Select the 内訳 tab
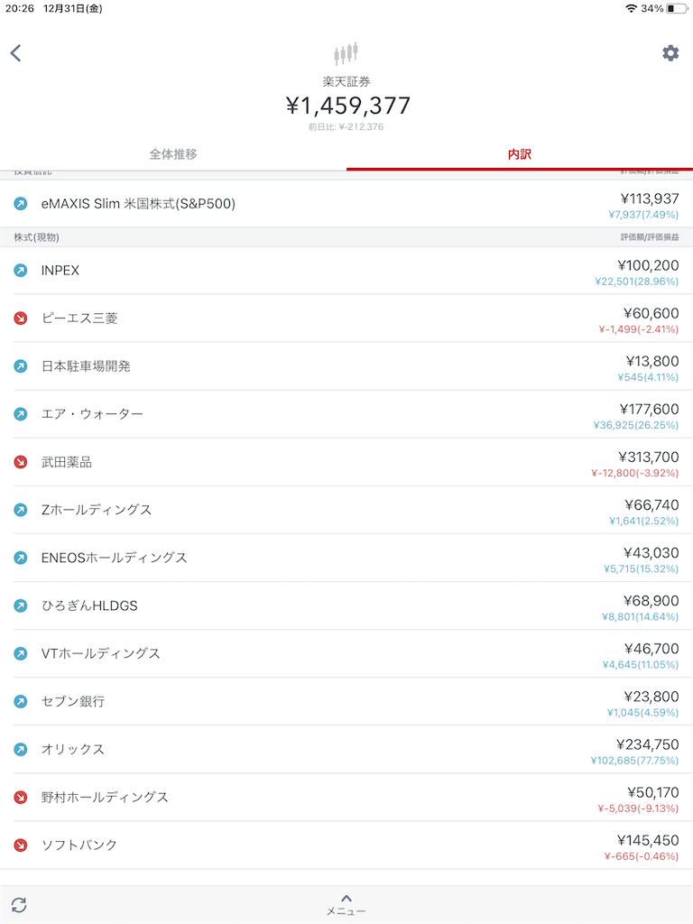The width and height of the screenshot is (693, 924). point(520,154)
